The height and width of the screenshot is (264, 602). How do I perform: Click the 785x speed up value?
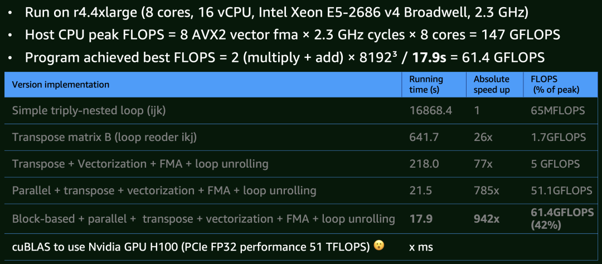click(486, 191)
